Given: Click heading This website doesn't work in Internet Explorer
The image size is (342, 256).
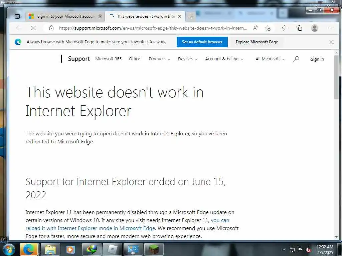Looking at the screenshot, I should [115, 101].
